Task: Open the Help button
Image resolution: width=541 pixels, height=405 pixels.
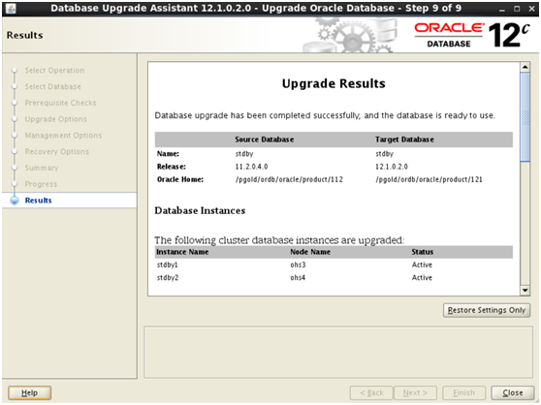Action: coord(29,392)
